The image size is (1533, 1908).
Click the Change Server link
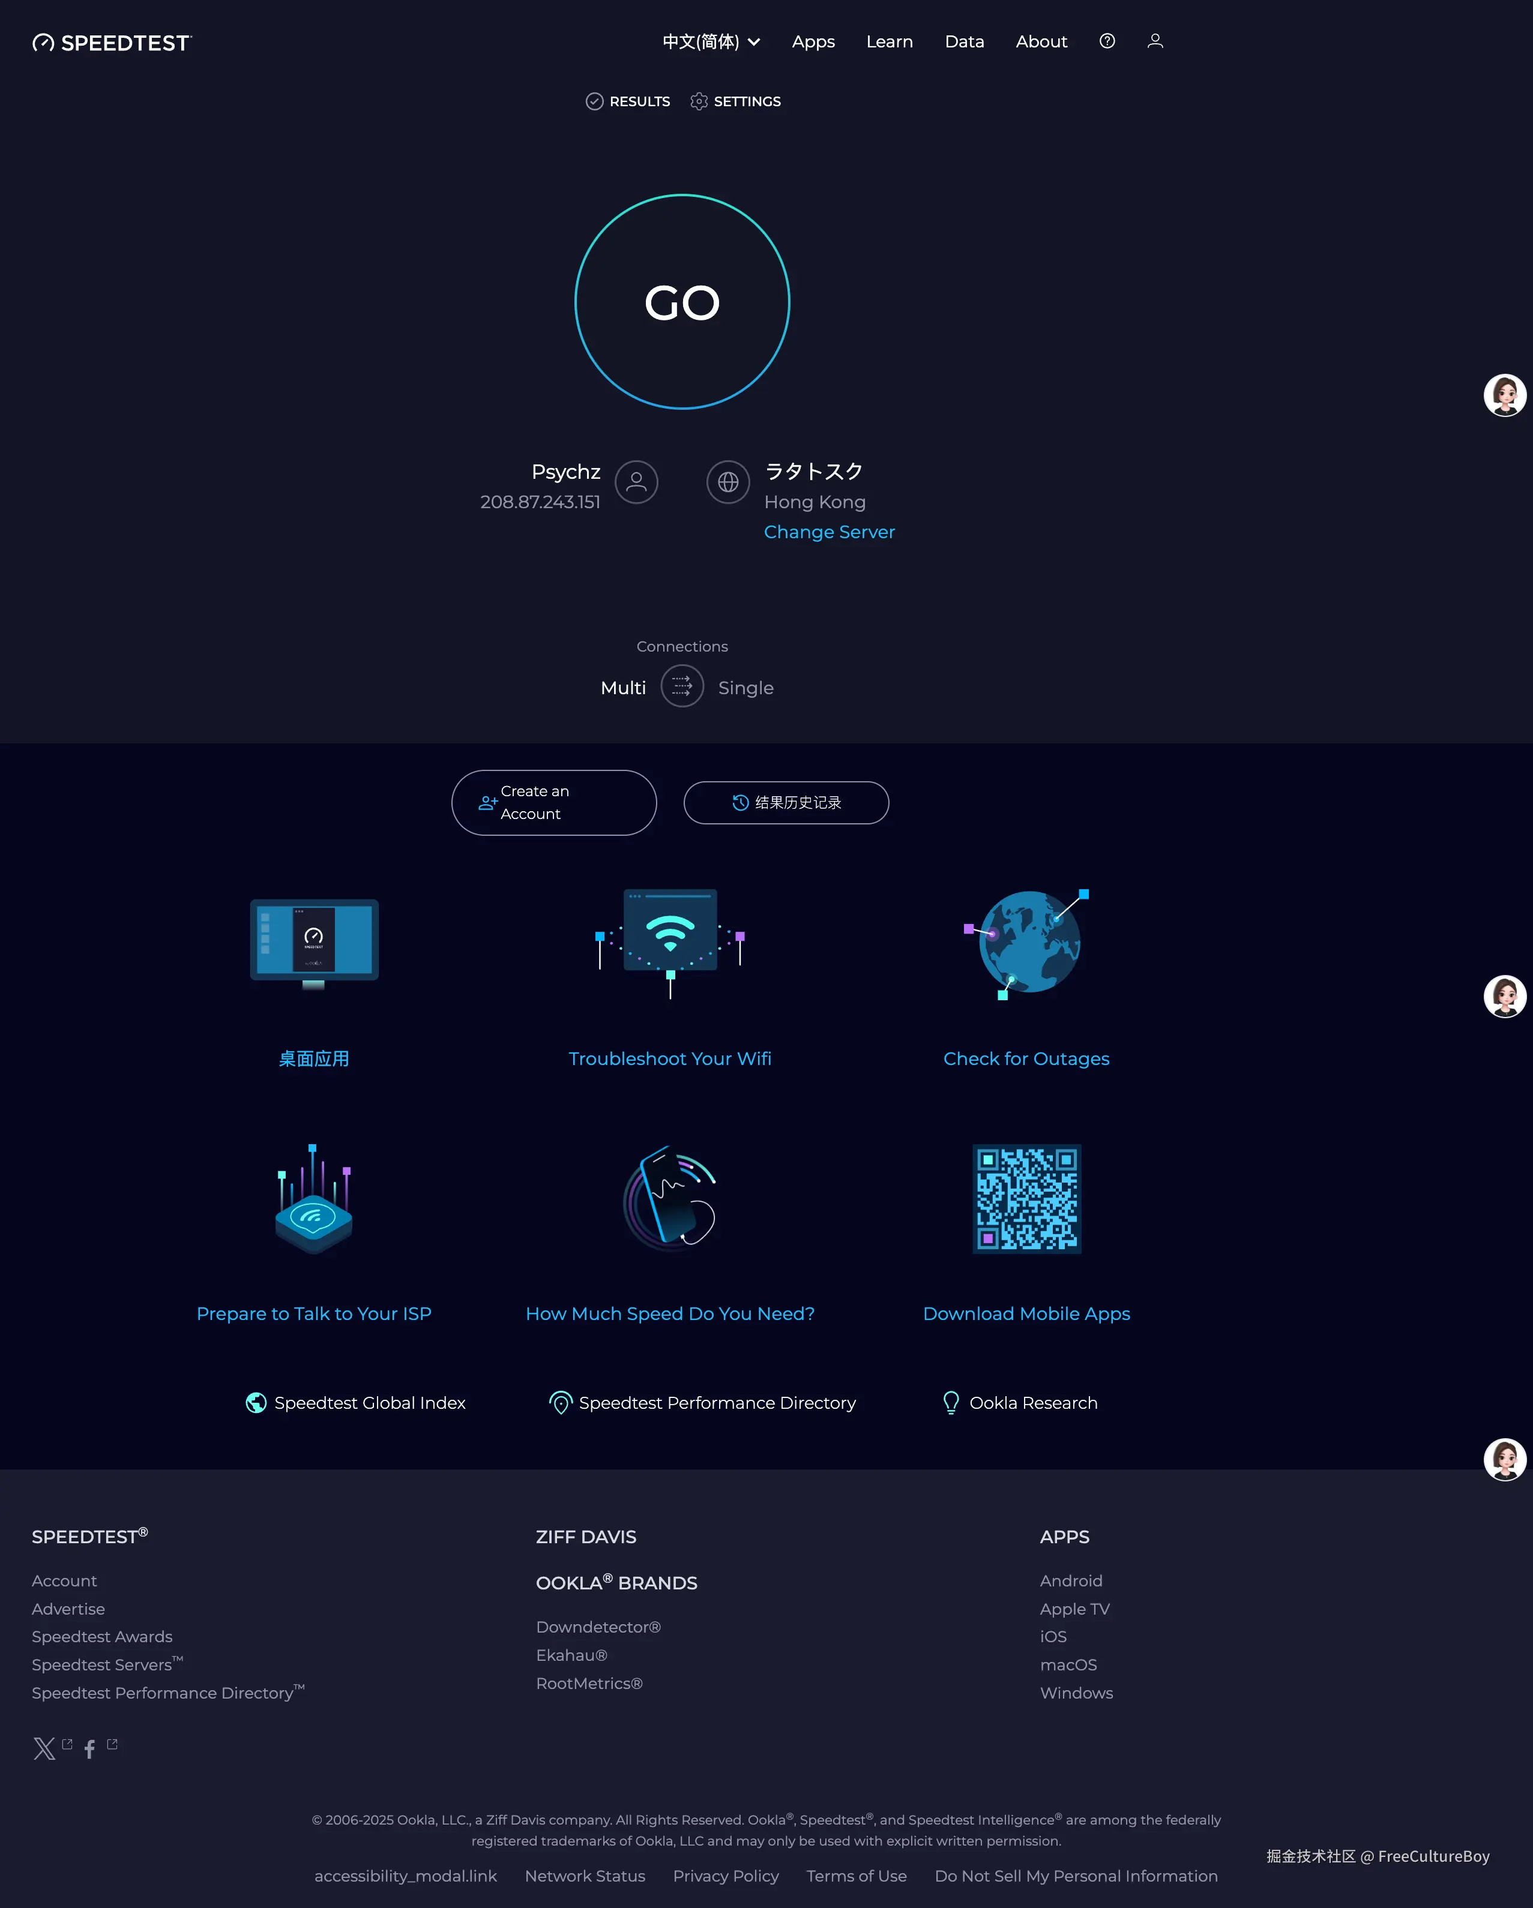pyautogui.click(x=828, y=532)
